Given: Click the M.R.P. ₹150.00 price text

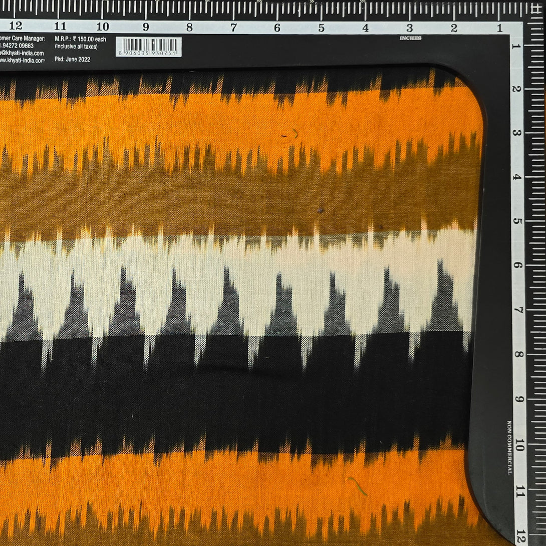Looking at the screenshot, I should tap(80, 39).
